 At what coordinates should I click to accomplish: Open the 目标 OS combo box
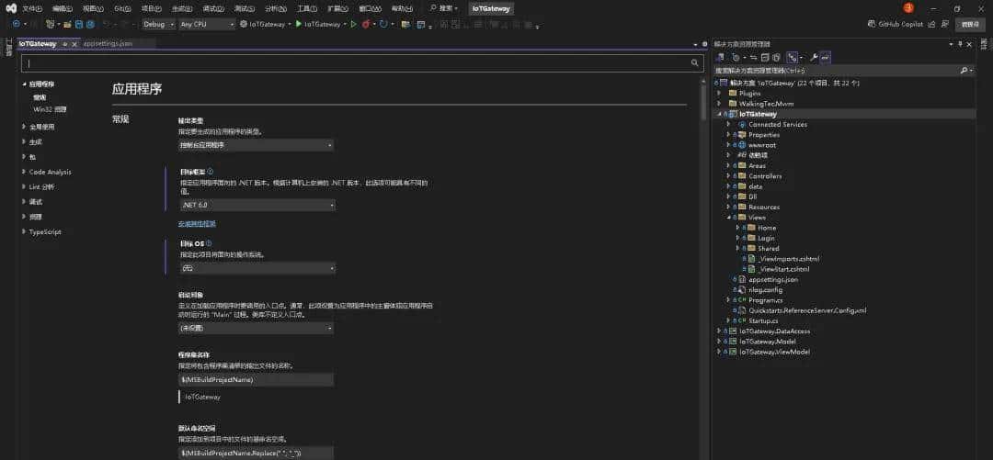[x=257, y=268]
